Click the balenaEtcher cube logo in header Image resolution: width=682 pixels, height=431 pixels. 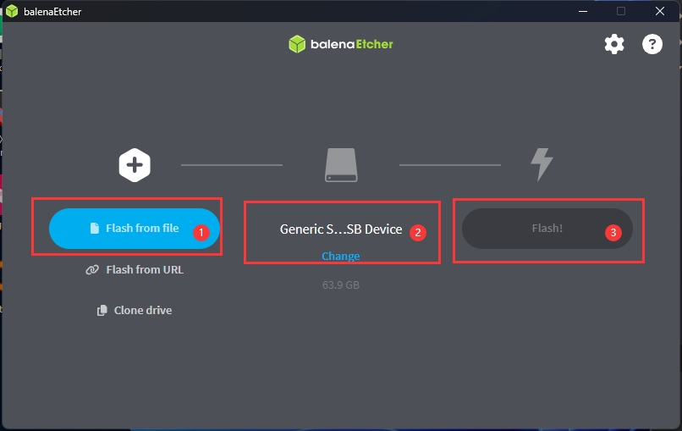click(296, 44)
